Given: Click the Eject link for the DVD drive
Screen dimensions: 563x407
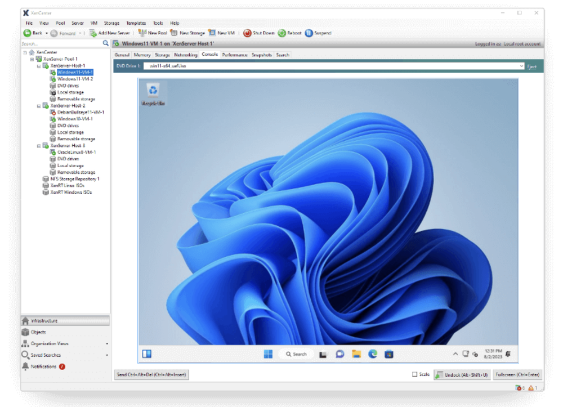Looking at the screenshot, I should click(532, 66).
